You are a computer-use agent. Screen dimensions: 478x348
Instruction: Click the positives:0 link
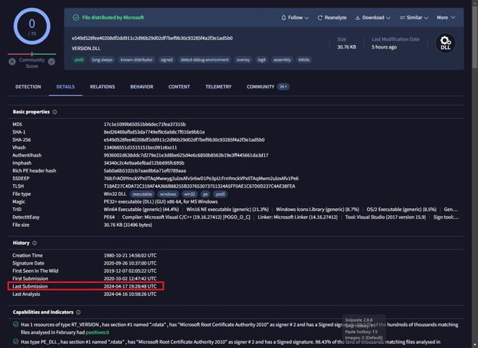pyautogui.click(x=97, y=333)
